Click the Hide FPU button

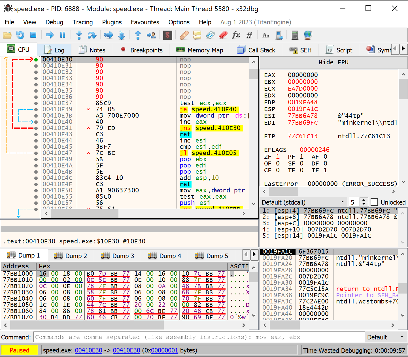(333, 62)
